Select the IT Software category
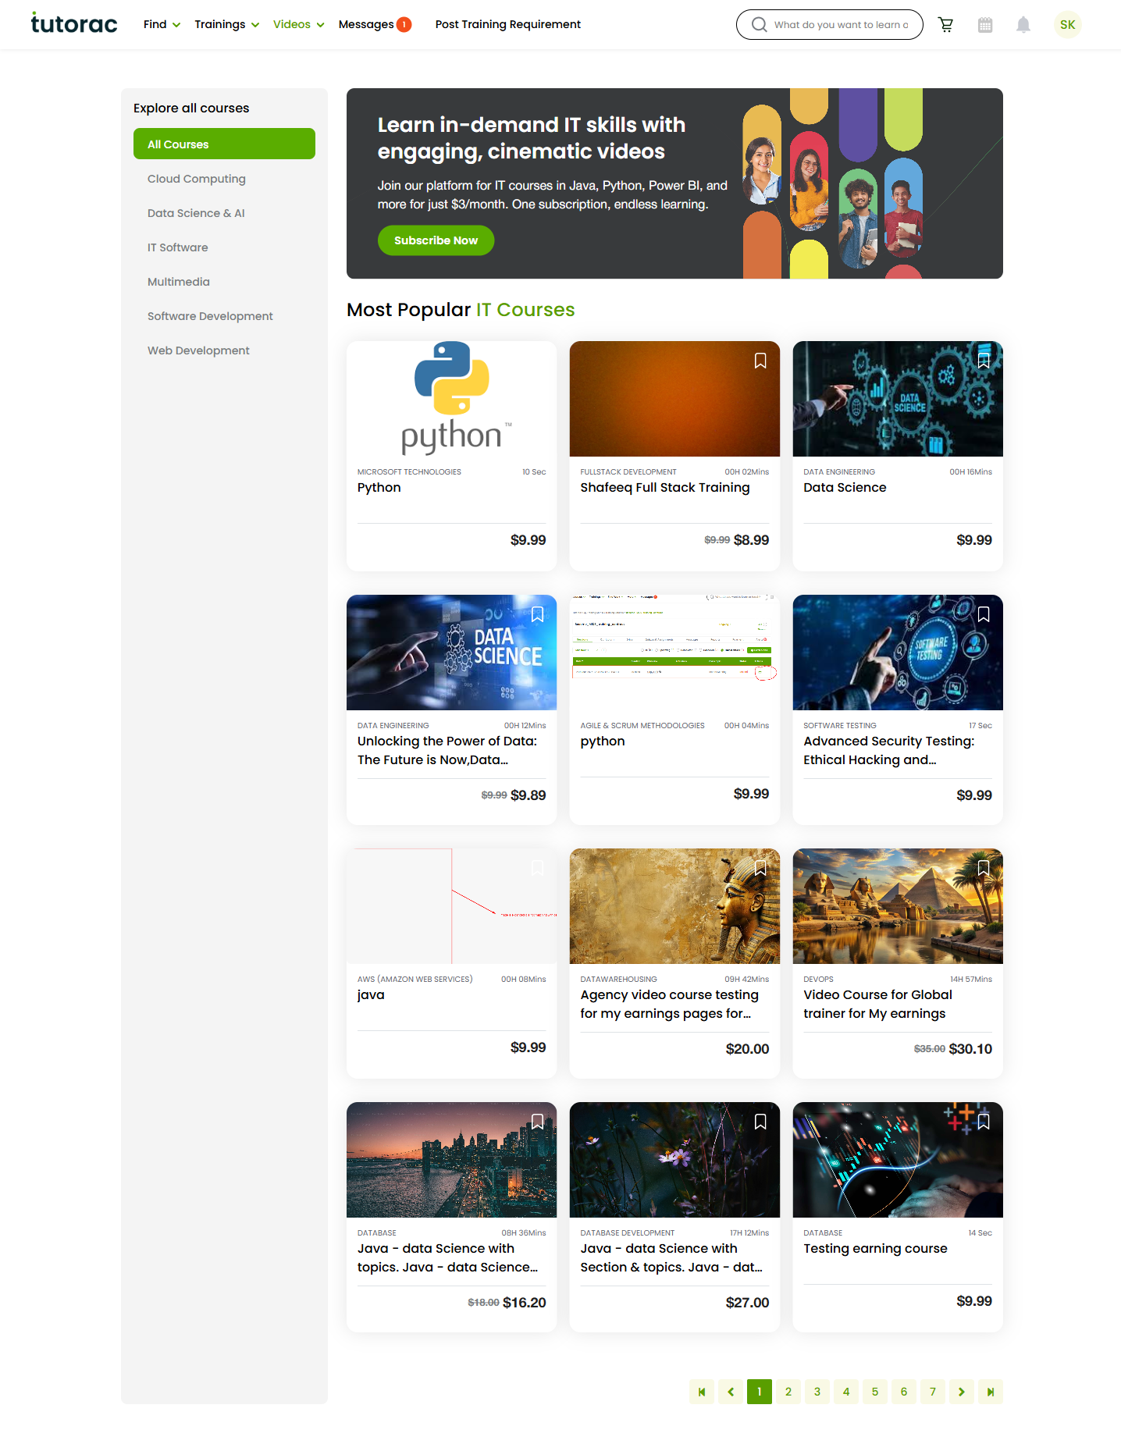Viewport: 1121px width, 1451px height. (x=178, y=247)
